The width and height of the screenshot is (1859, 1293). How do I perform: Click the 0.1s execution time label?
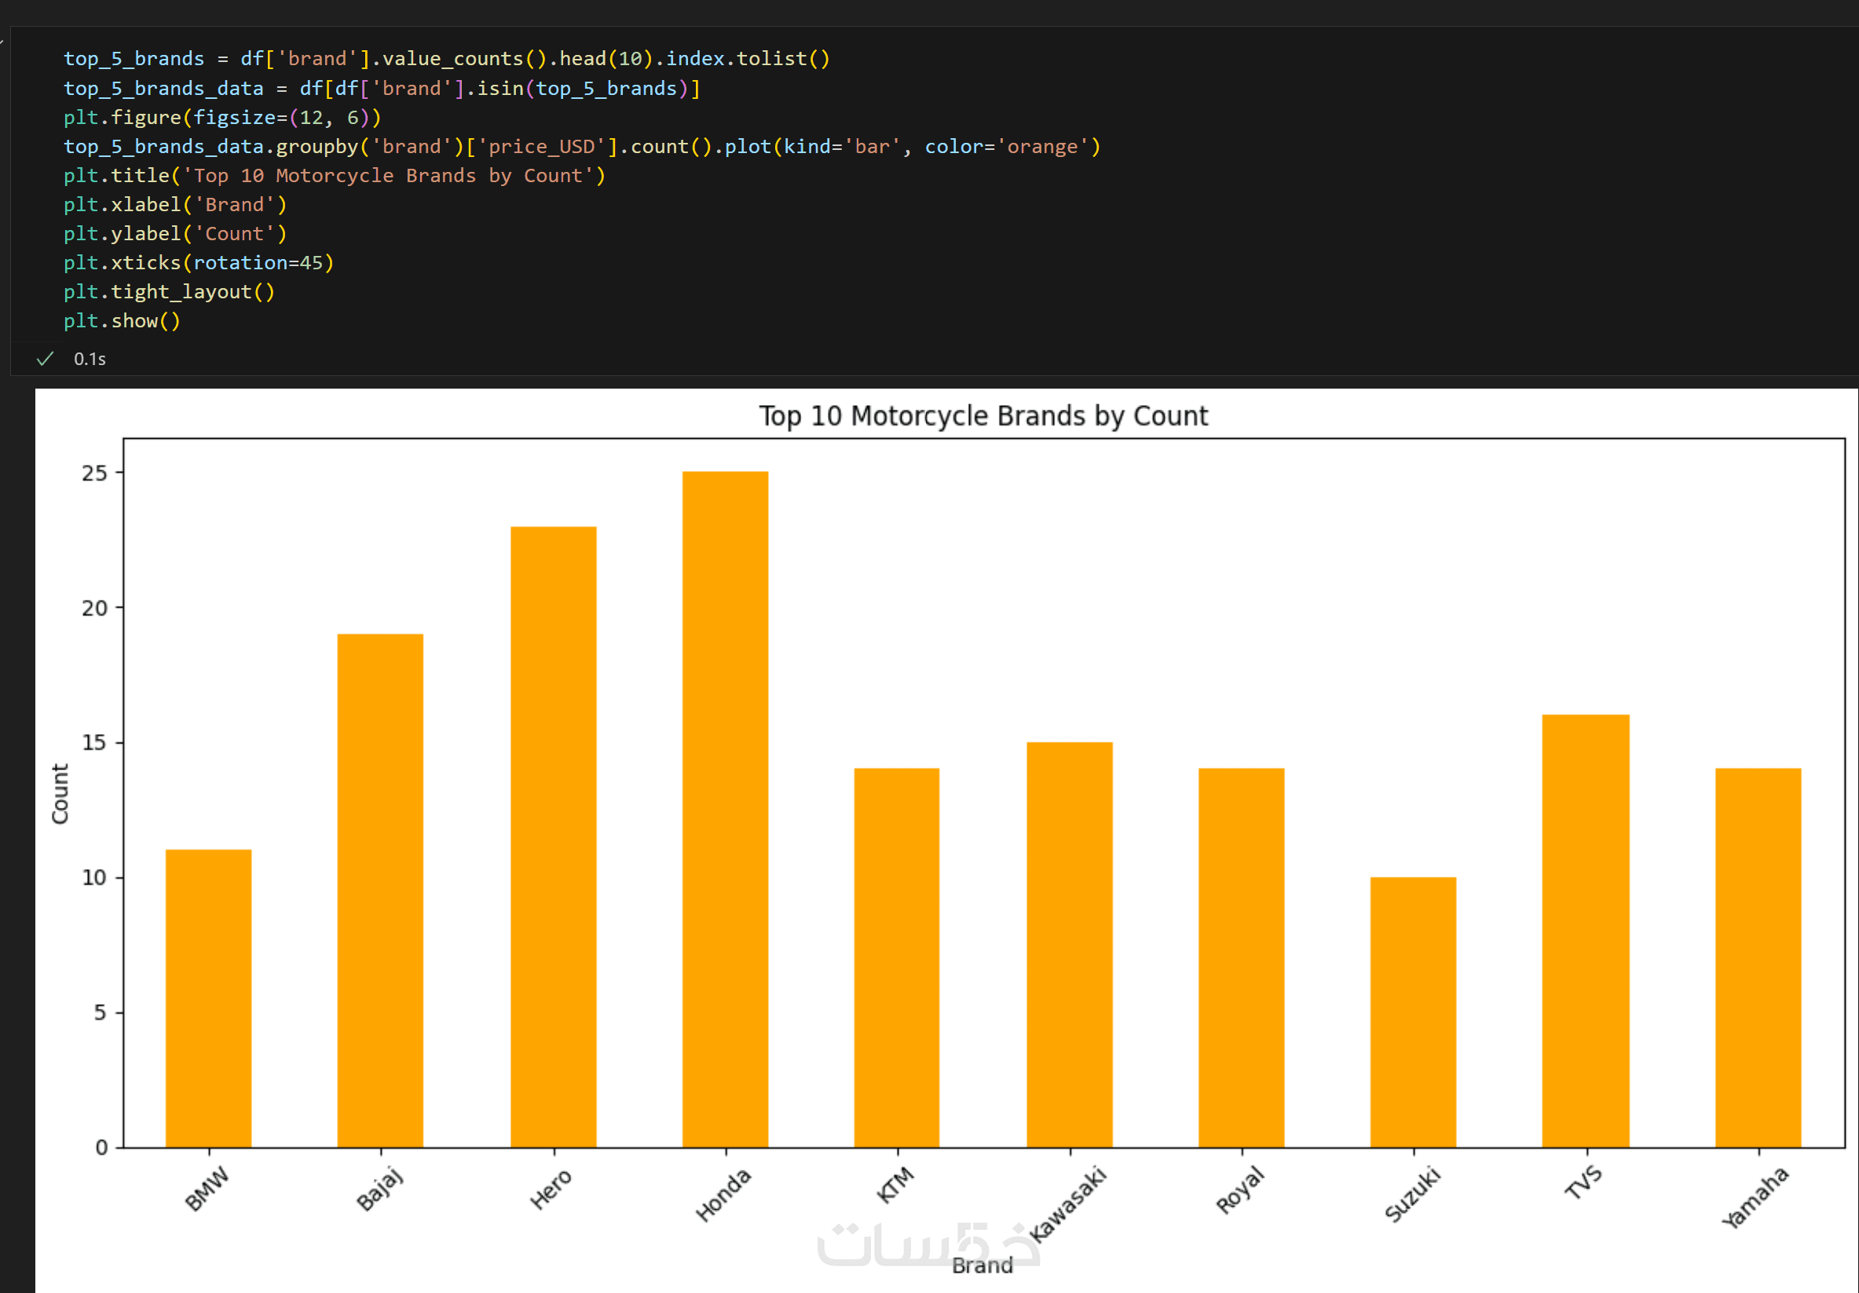tap(89, 360)
